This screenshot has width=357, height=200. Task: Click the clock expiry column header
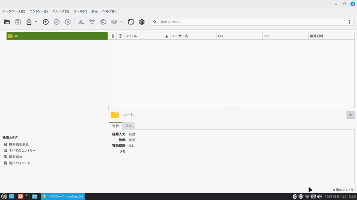click(x=120, y=36)
